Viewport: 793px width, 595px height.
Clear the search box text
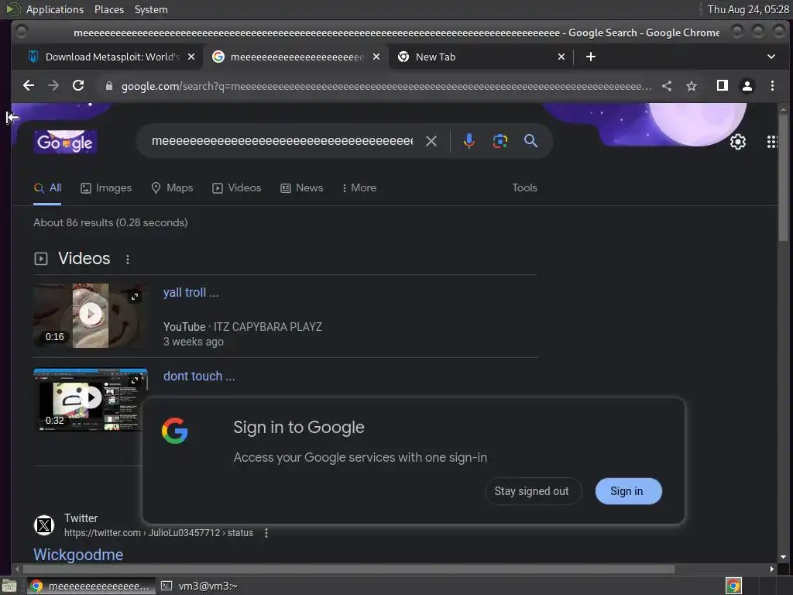click(431, 141)
